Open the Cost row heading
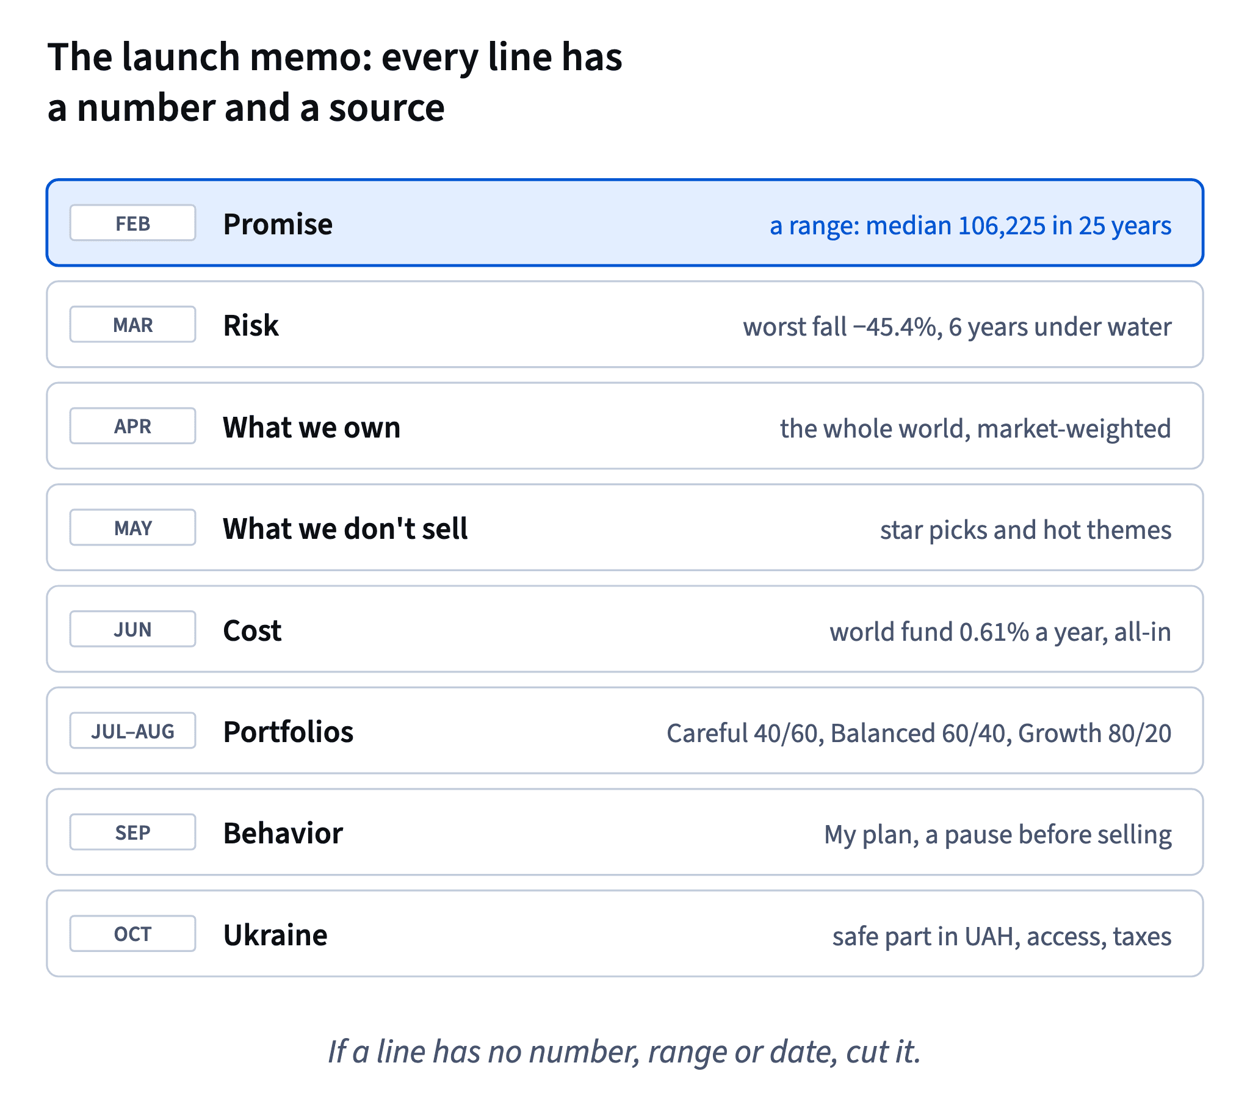The image size is (1250, 1118). (252, 630)
